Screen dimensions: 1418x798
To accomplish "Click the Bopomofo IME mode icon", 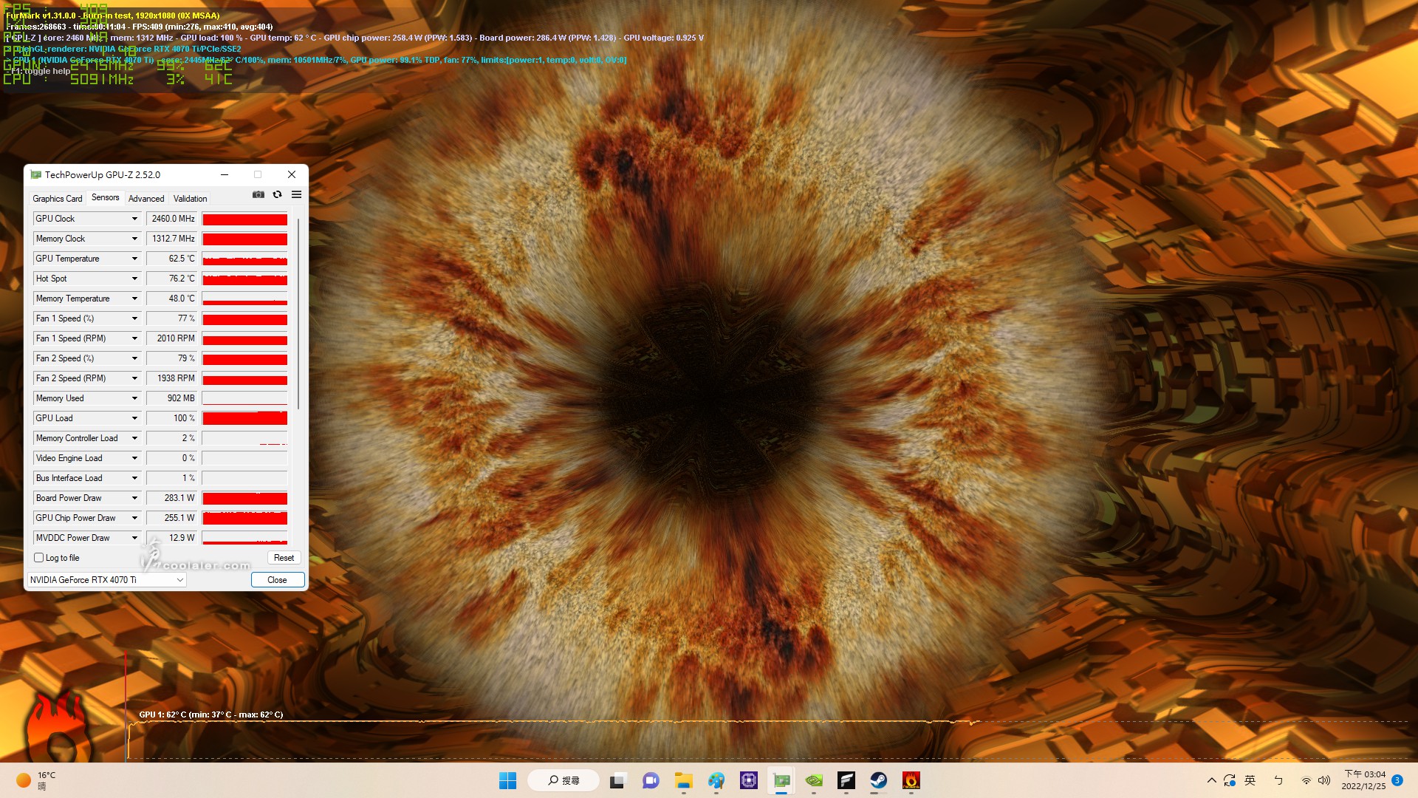I will (1278, 780).
